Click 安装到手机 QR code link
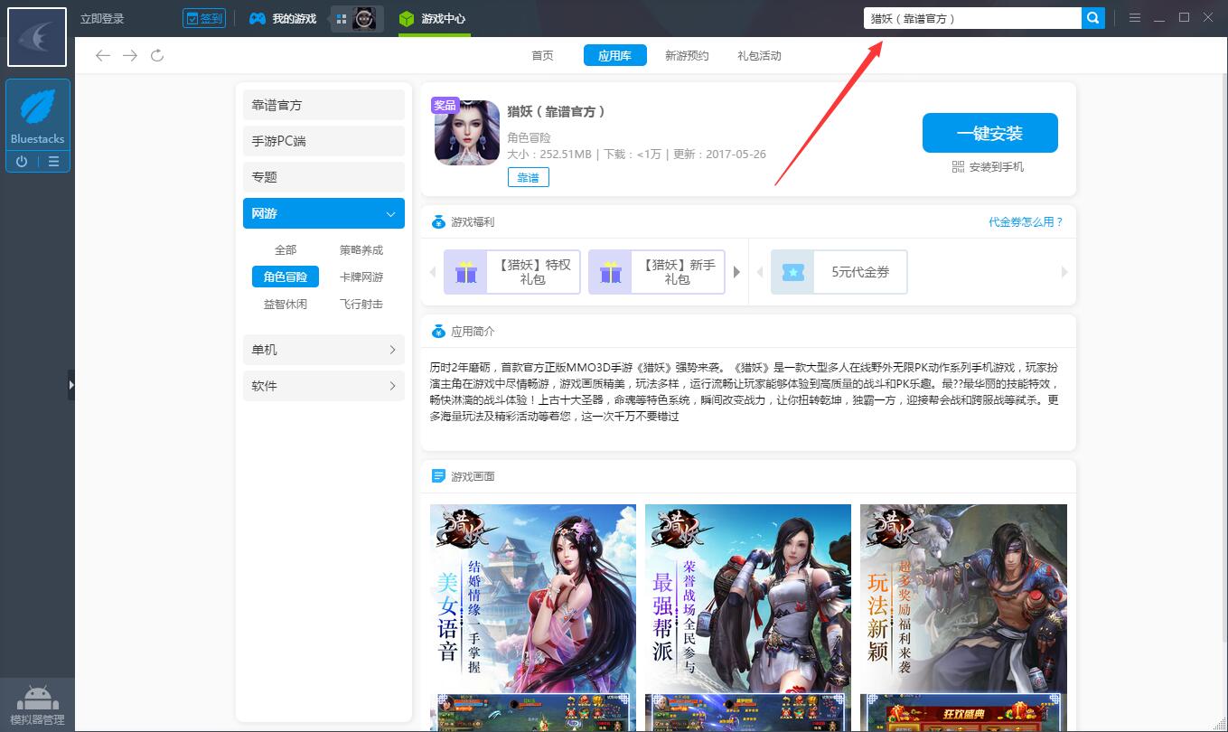Viewport: 1228px width, 732px height. click(x=989, y=167)
